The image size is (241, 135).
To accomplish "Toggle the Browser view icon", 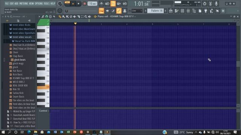I will [194, 11].
